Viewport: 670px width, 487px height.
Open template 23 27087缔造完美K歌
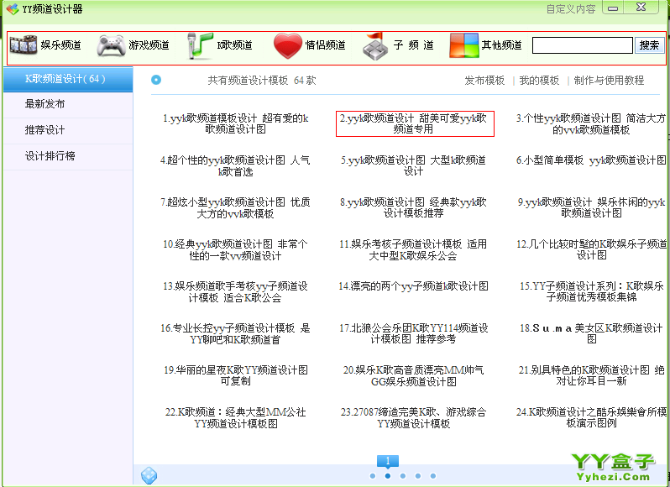pyautogui.click(x=413, y=418)
